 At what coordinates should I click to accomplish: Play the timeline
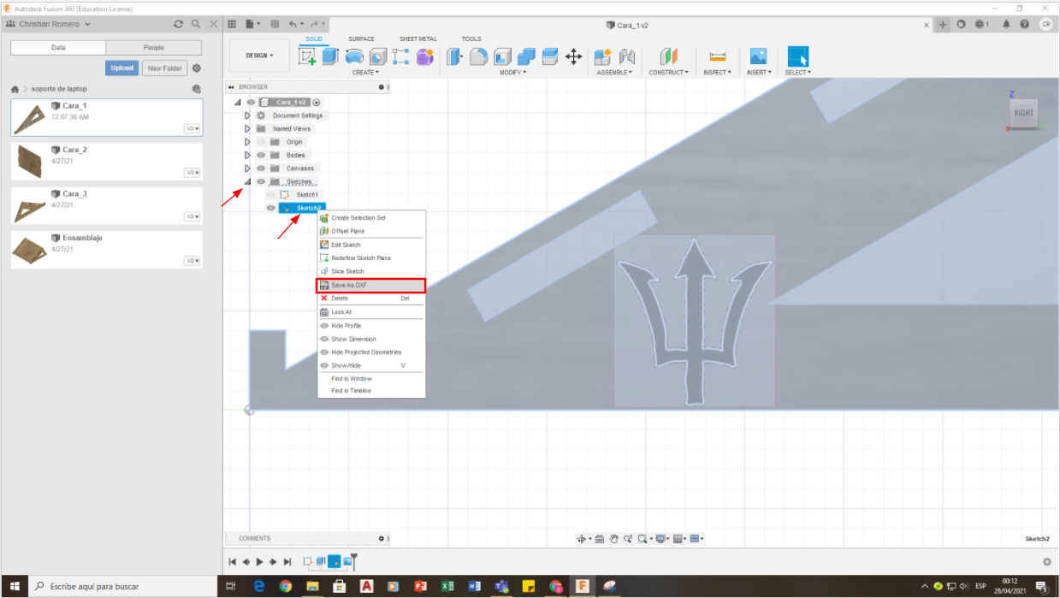[259, 562]
